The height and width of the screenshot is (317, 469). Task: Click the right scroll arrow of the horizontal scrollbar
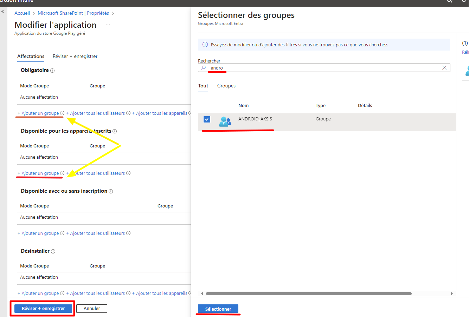click(452, 293)
